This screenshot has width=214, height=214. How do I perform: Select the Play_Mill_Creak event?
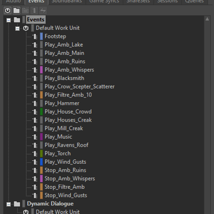coord(64,128)
